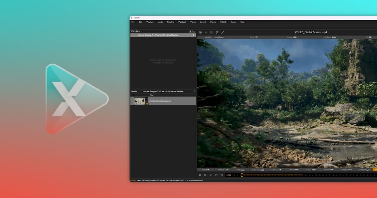The image size is (377, 198).
Task: Click the Media panel title
Action: tap(134, 91)
